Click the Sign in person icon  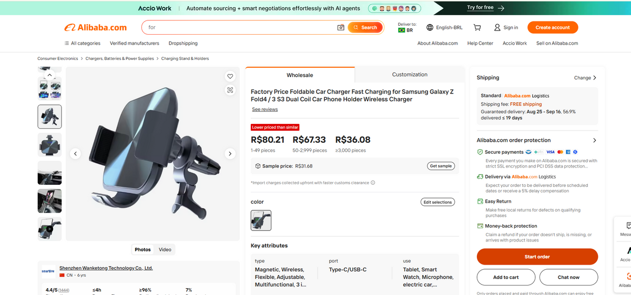point(497,27)
